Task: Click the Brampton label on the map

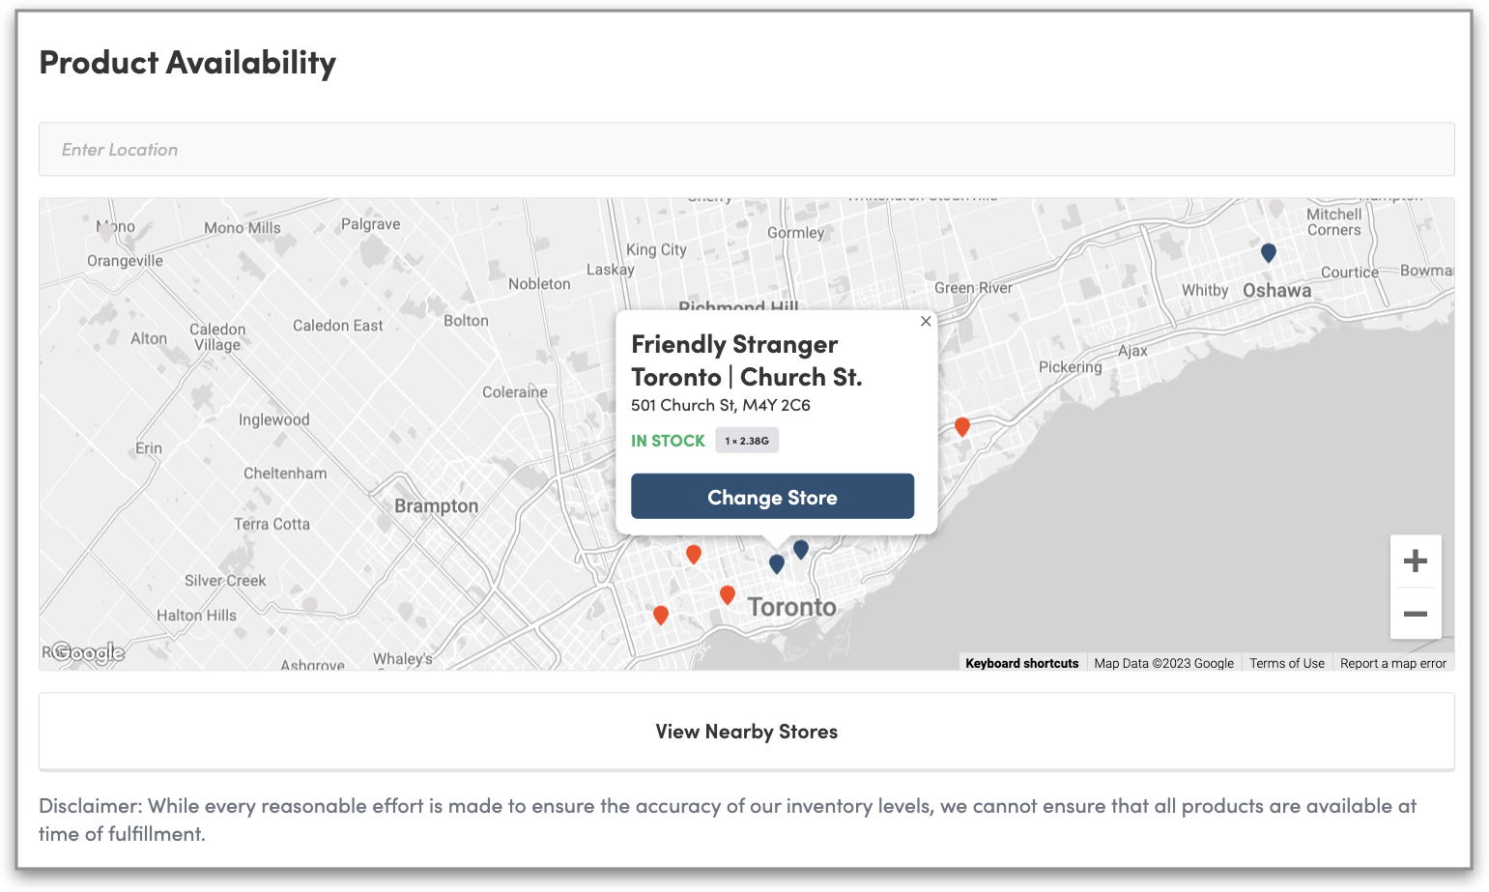Action: pos(436,506)
